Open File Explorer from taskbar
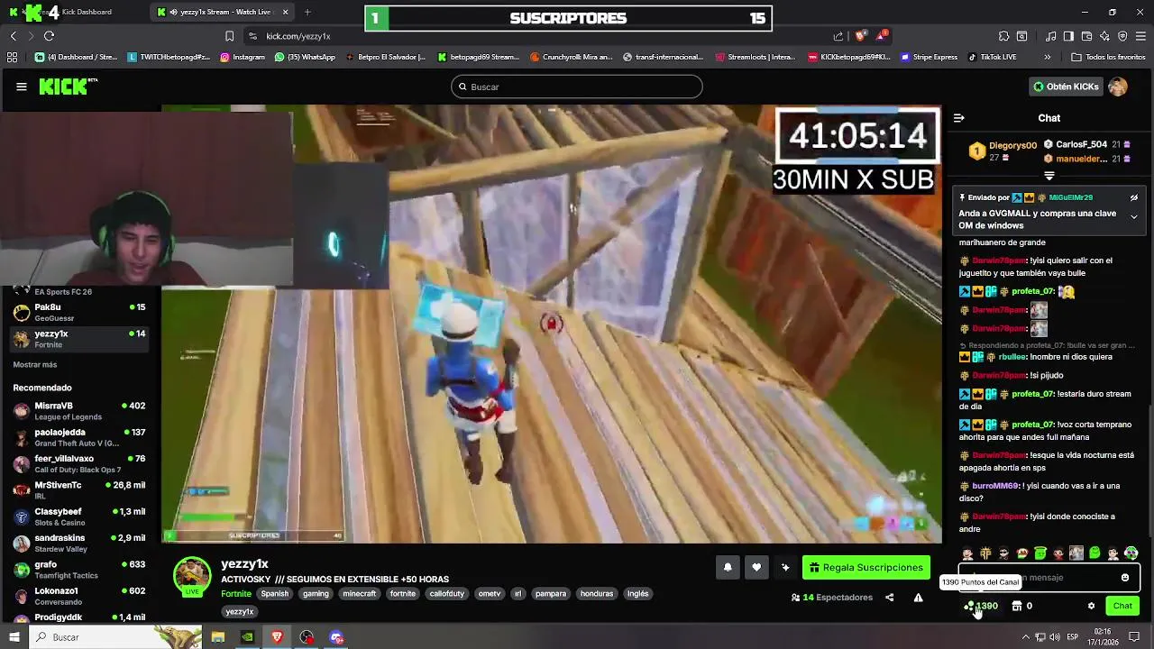This screenshot has width=1154, height=649. click(x=218, y=637)
